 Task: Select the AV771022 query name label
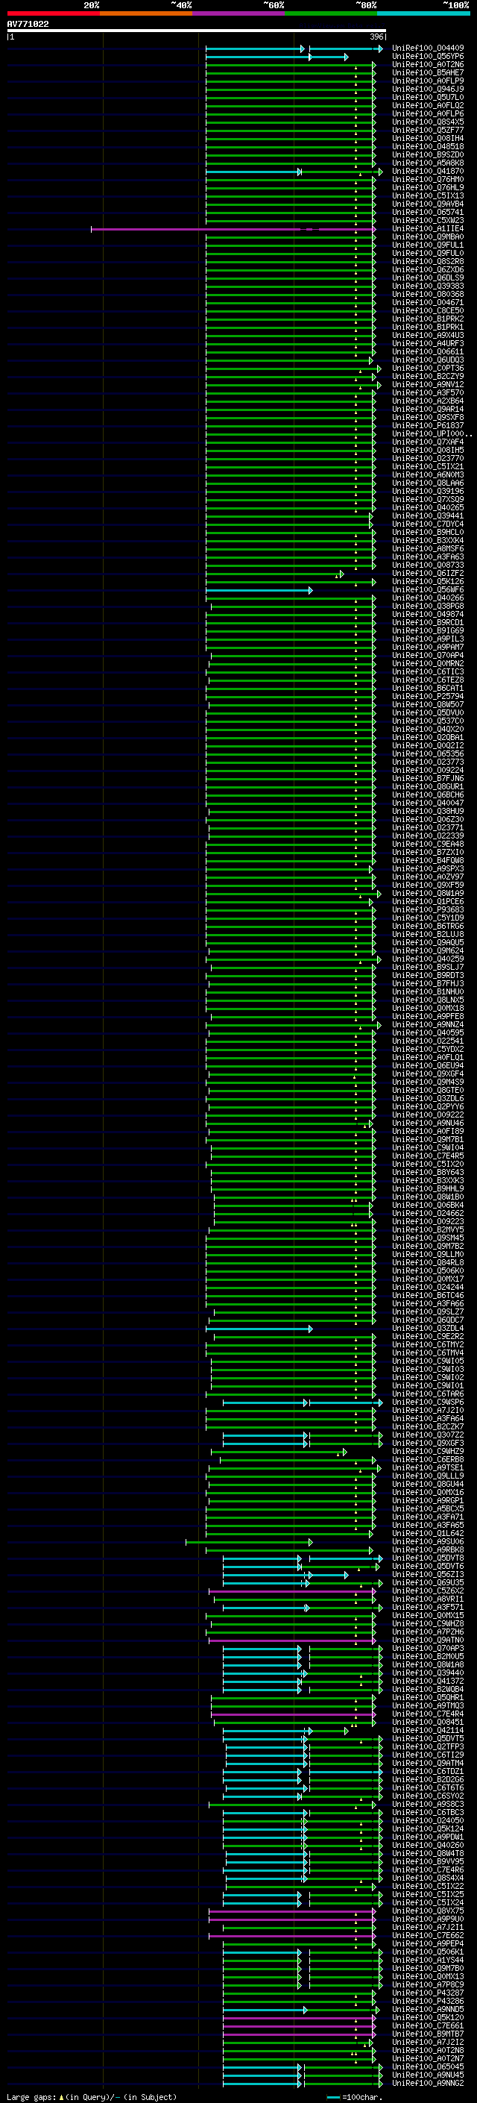tap(28, 24)
